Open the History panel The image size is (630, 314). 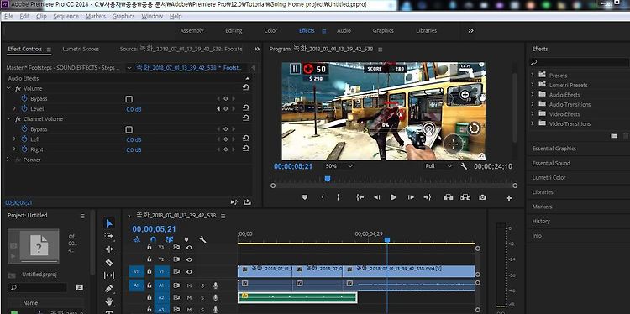click(541, 222)
